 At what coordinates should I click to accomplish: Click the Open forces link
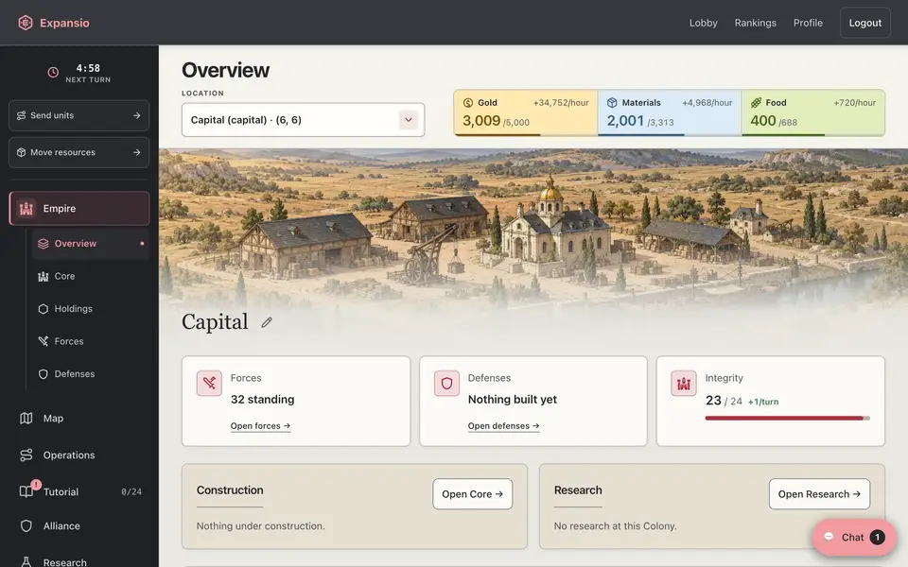[260, 426]
